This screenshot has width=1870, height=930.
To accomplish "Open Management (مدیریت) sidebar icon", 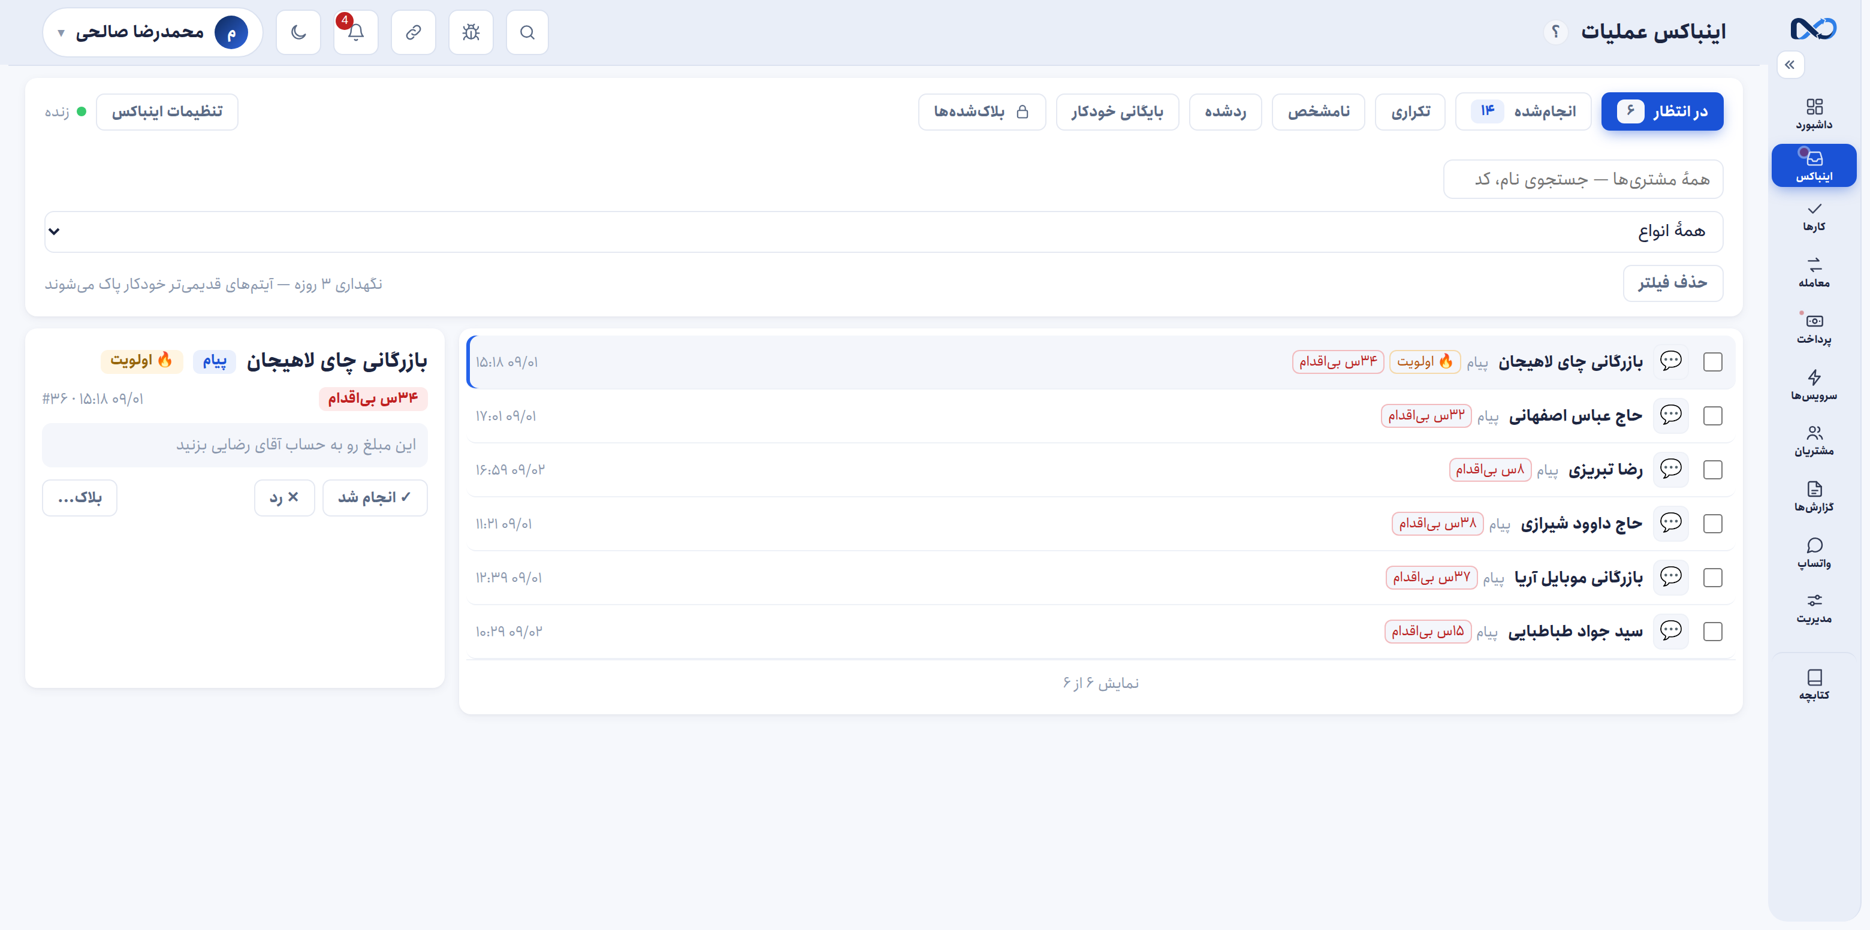I will [1814, 608].
